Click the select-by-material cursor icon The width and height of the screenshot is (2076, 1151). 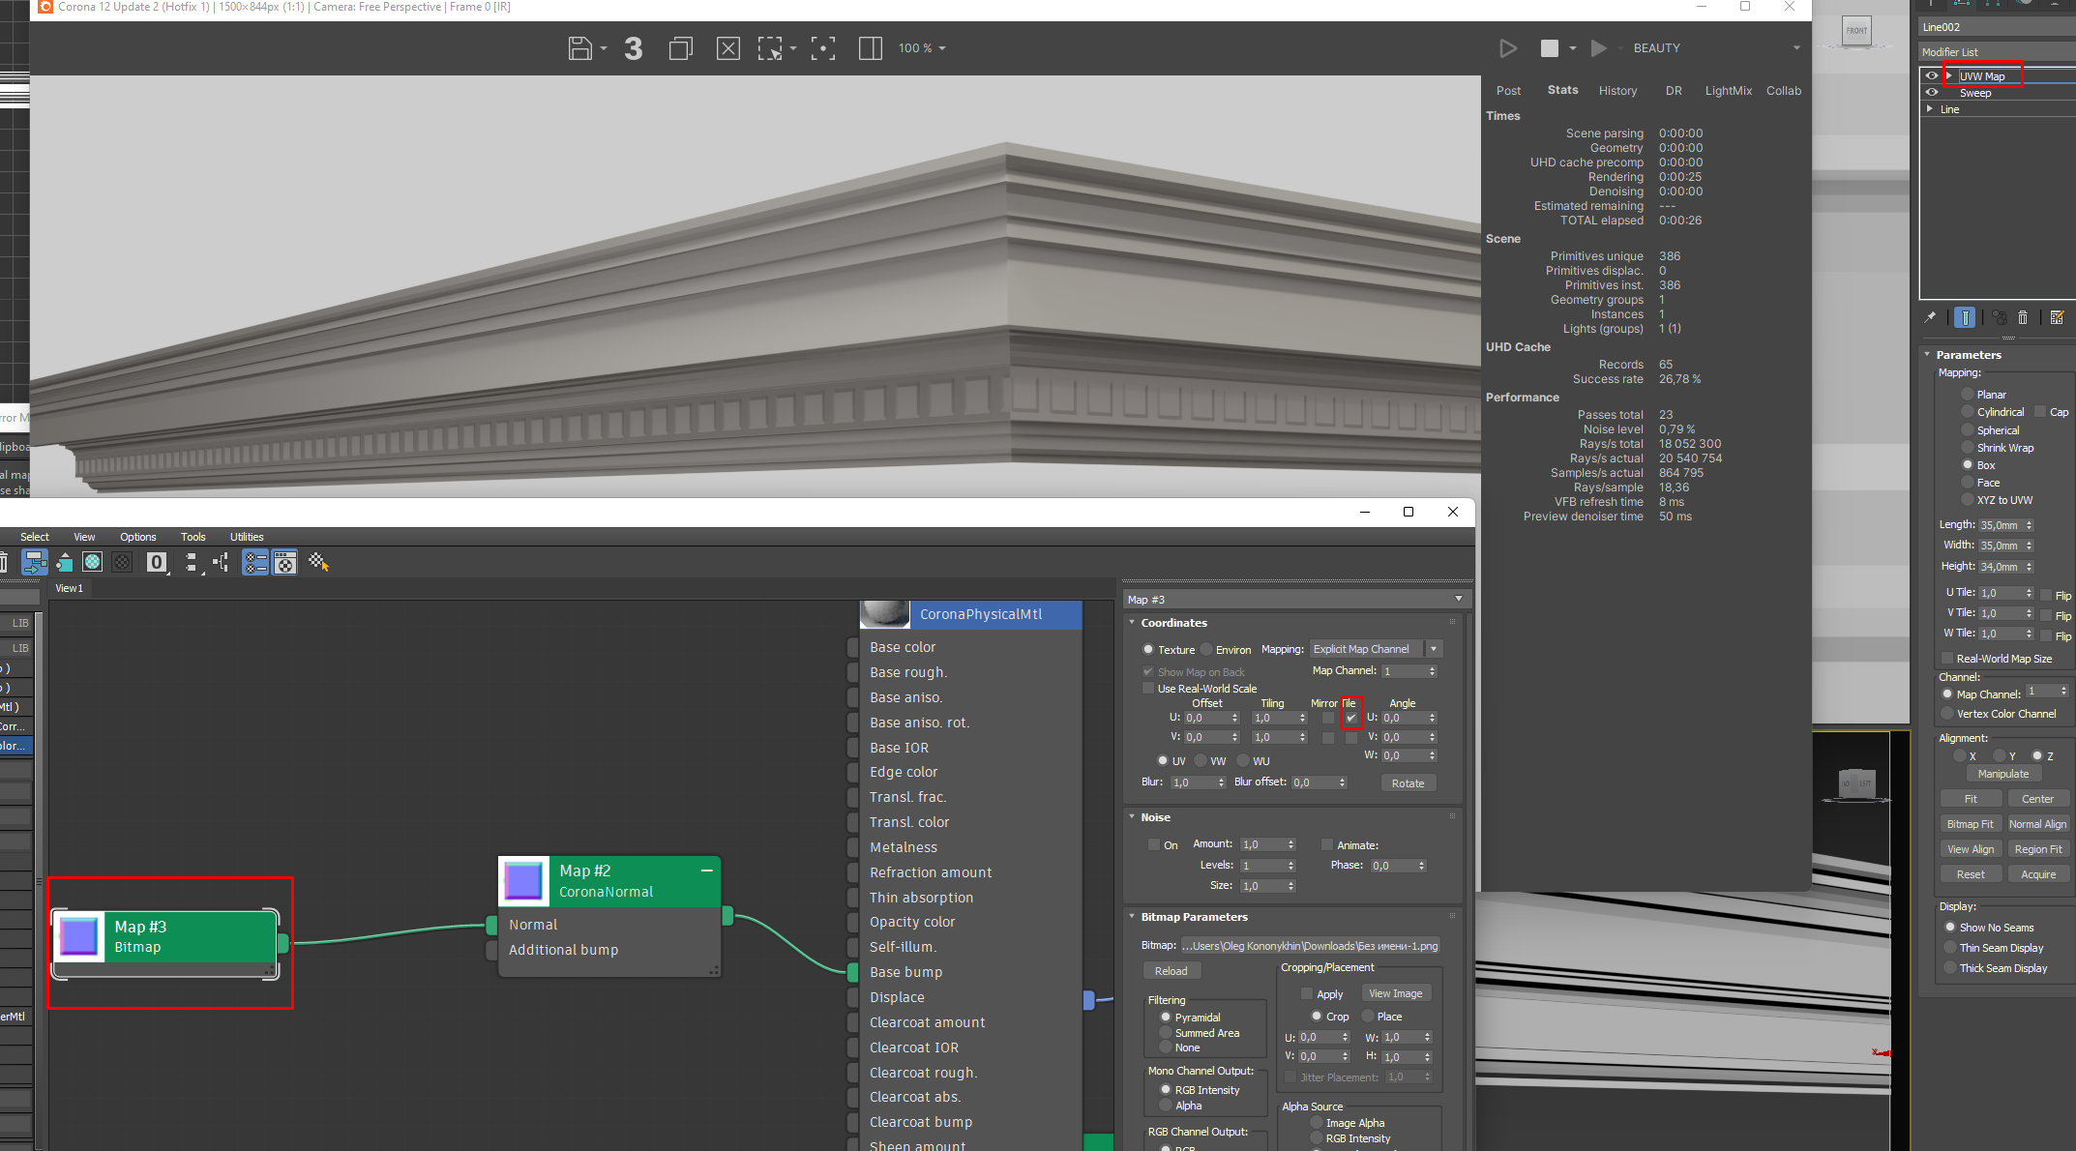click(318, 562)
